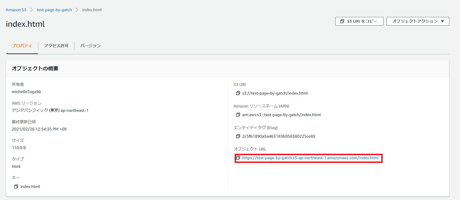Click the 最終更新日時 label
Viewport: 460px width, 200px height.
pos(24,122)
